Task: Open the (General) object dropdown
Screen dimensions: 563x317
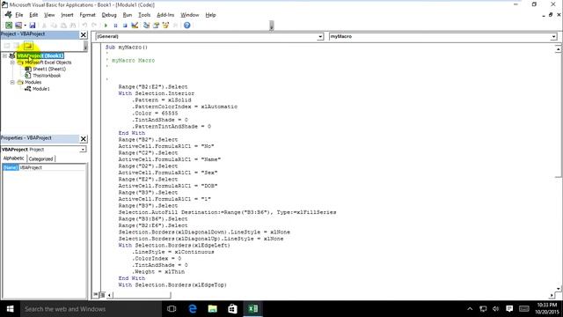Action: pos(320,37)
